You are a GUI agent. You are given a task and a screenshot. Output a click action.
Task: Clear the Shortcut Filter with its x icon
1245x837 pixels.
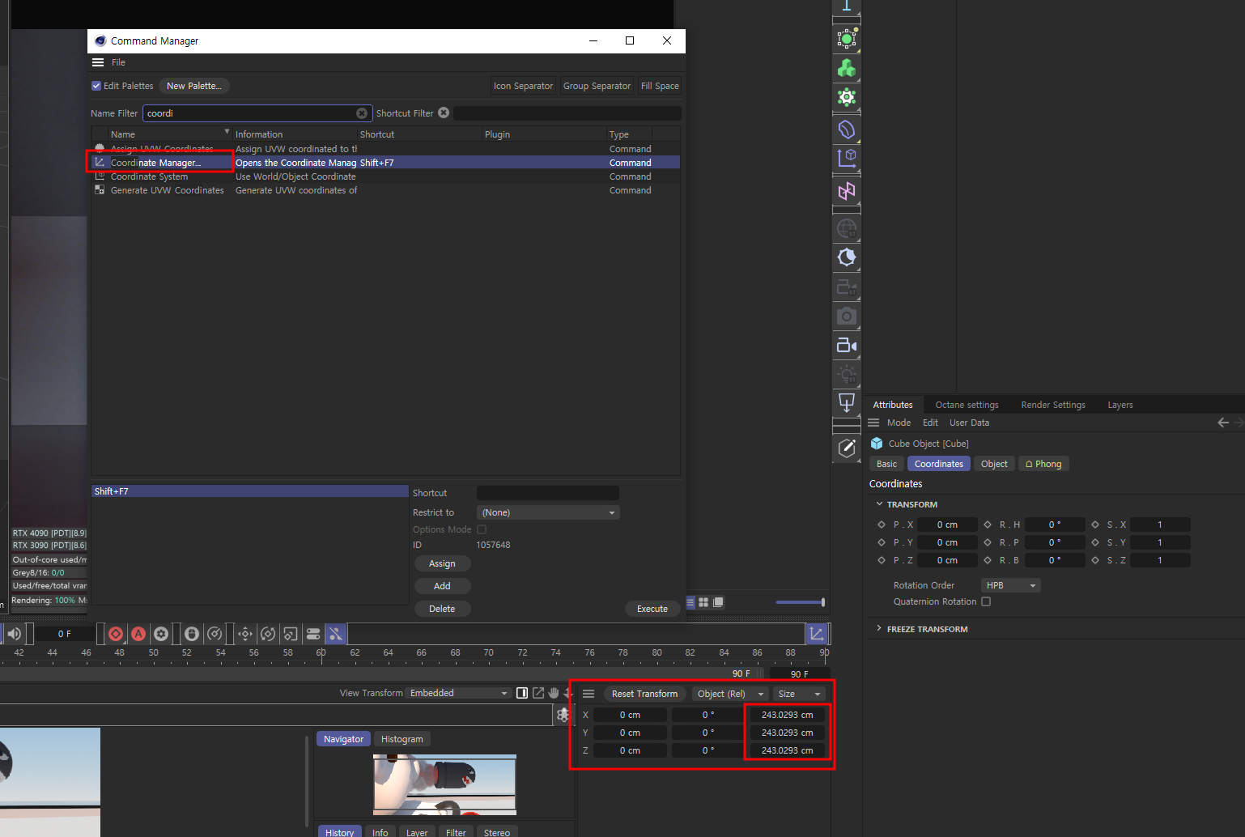[444, 113]
